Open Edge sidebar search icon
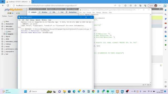 coord(166,14)
